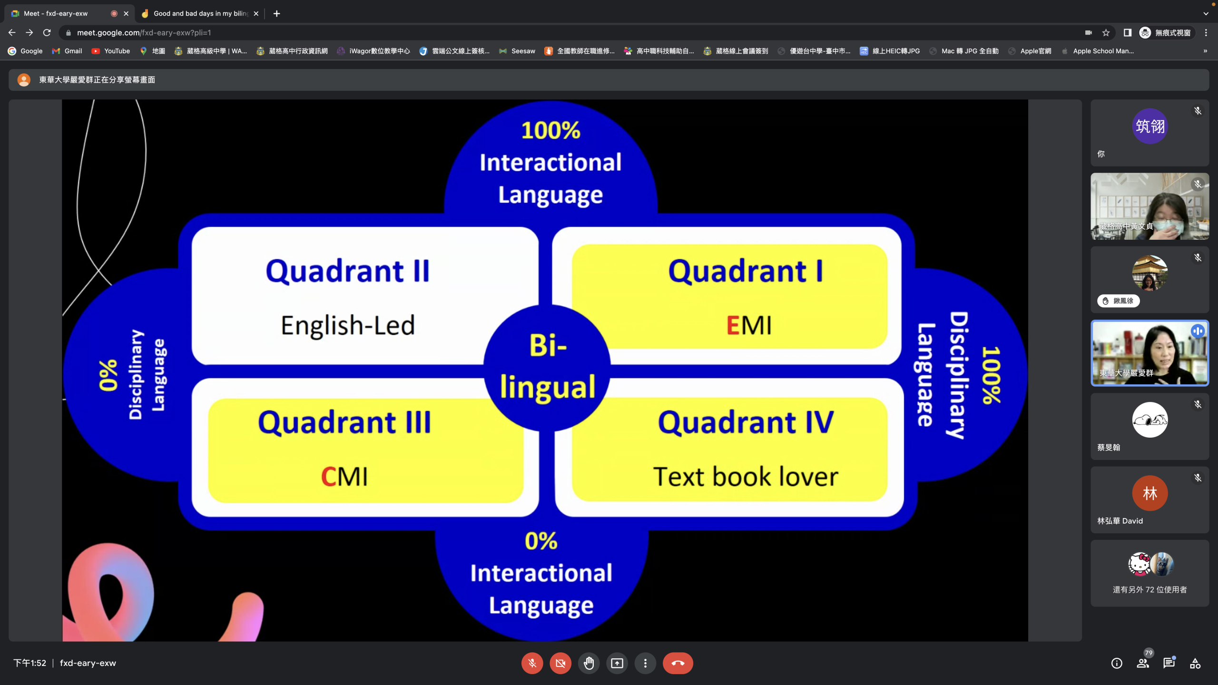This screenshot has width=1218, height=685.
Task: Show the participants list
Action: click(1143, 663)
